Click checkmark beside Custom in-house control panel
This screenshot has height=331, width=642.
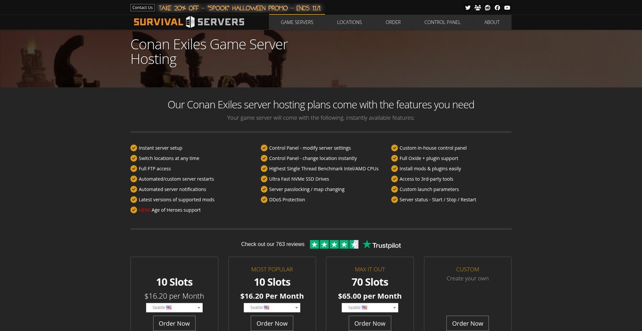coord(395,148)
